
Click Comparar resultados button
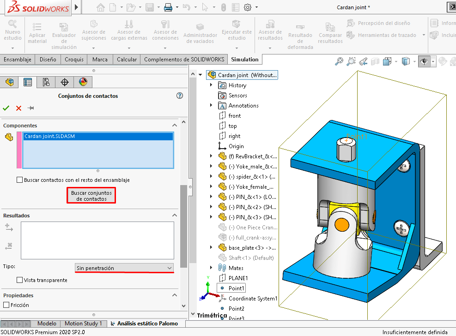(x=330, y=33)
